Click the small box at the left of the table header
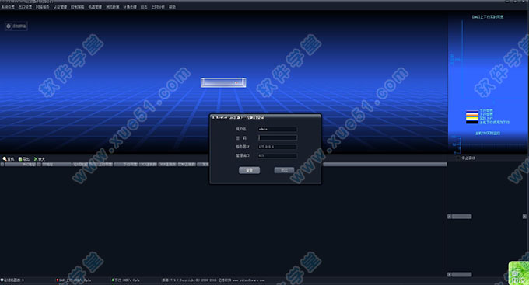Image resolution: width=529 pixels, height=285 pixels. tap(2, 165)
